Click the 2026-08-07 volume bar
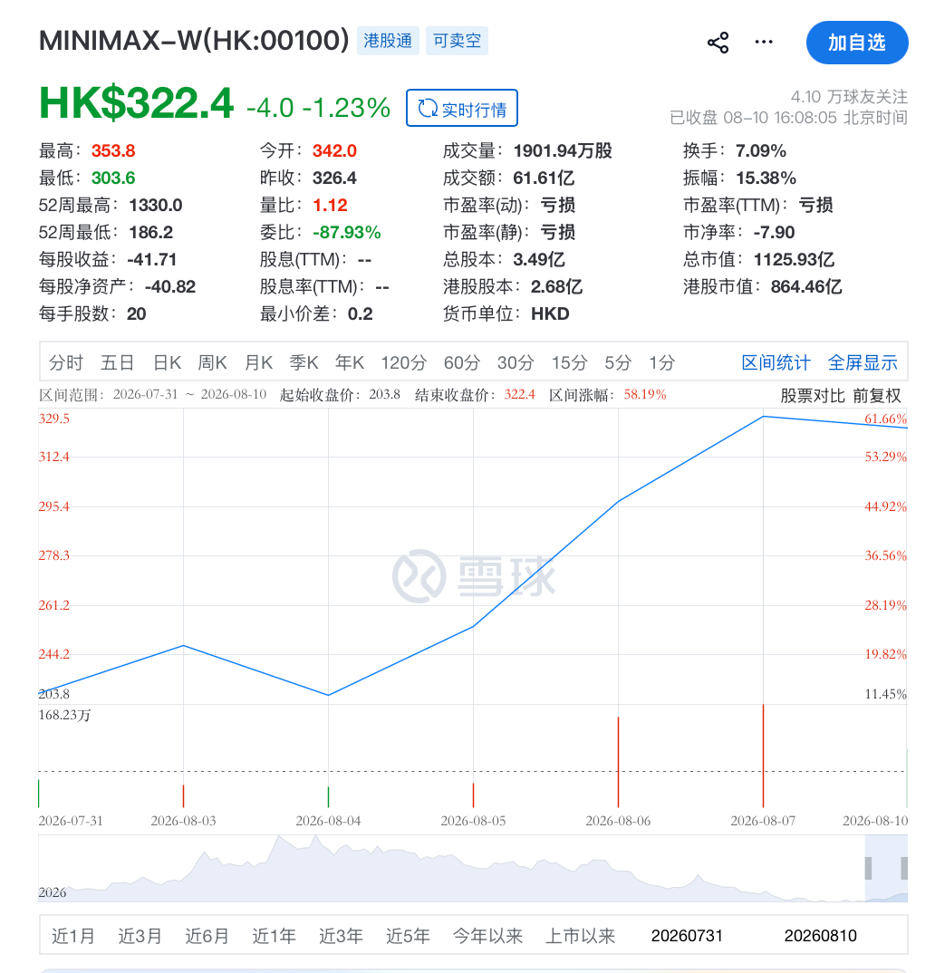 pyautogui.click(x=763, y=756)
